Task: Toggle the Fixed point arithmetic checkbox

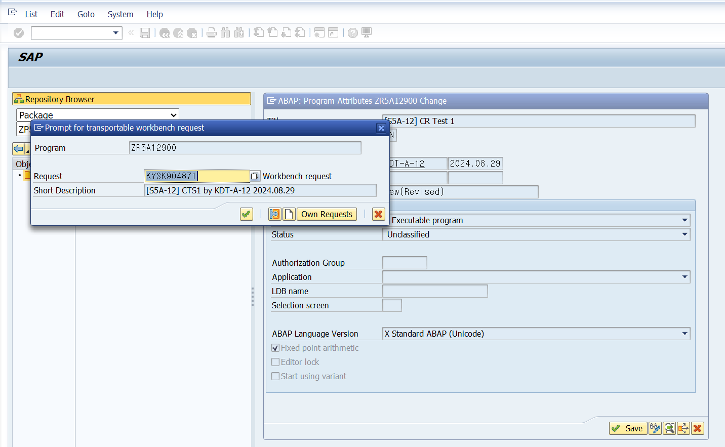Action: (x=275, y=348)
